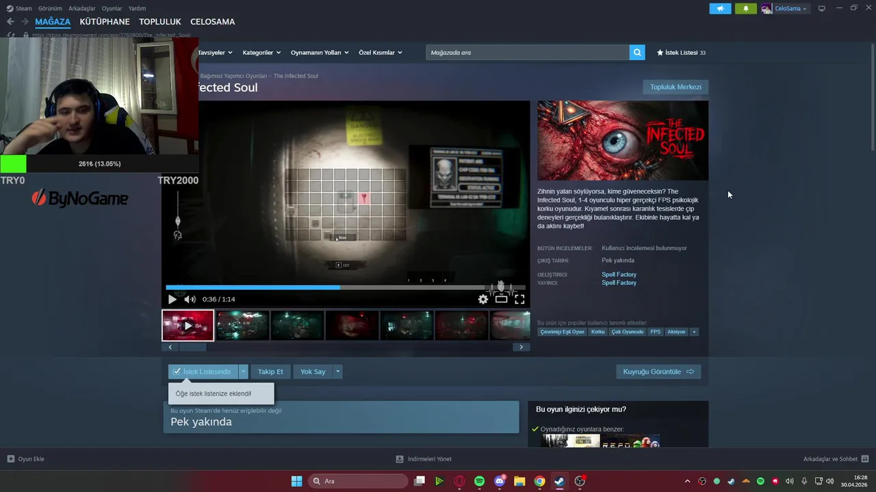The image size is (876, 492).
Task: Open the Oyunlar menu
Action: [112, 8]
